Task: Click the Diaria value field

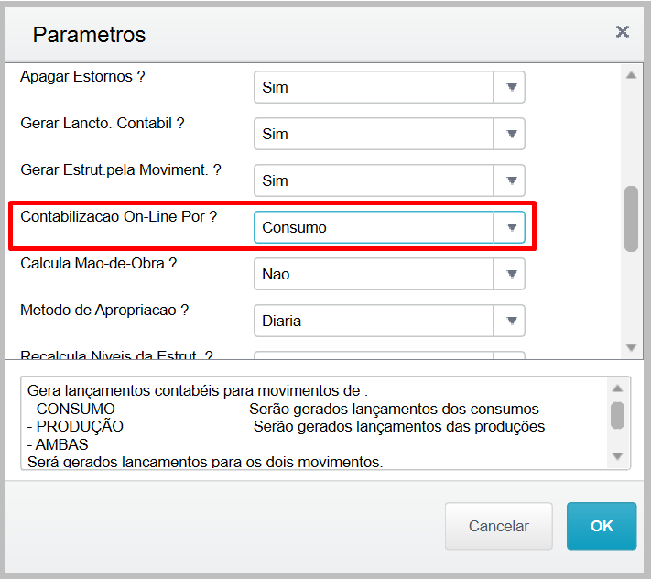Action: [374, 321]
